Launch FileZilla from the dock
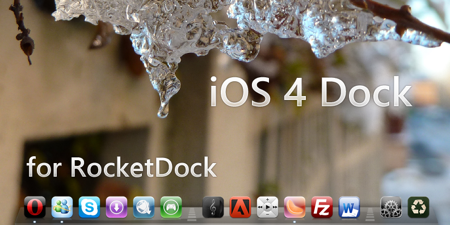This screenshot has height=225, width=450. tap(322, 207)
